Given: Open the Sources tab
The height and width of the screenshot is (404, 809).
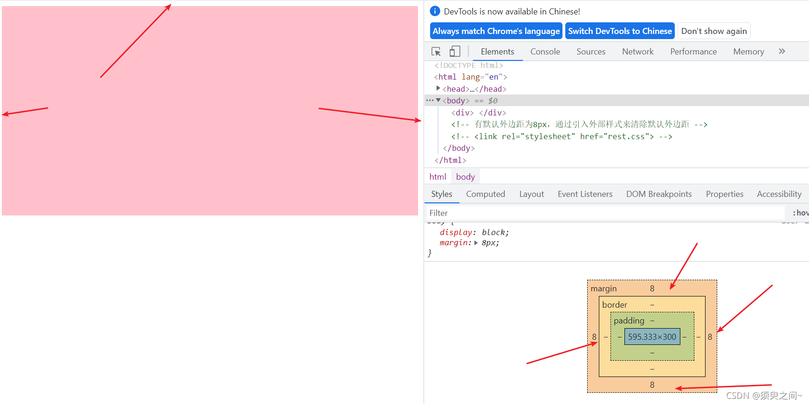Looking at the screenshot, I should click(x=591, y=52).
